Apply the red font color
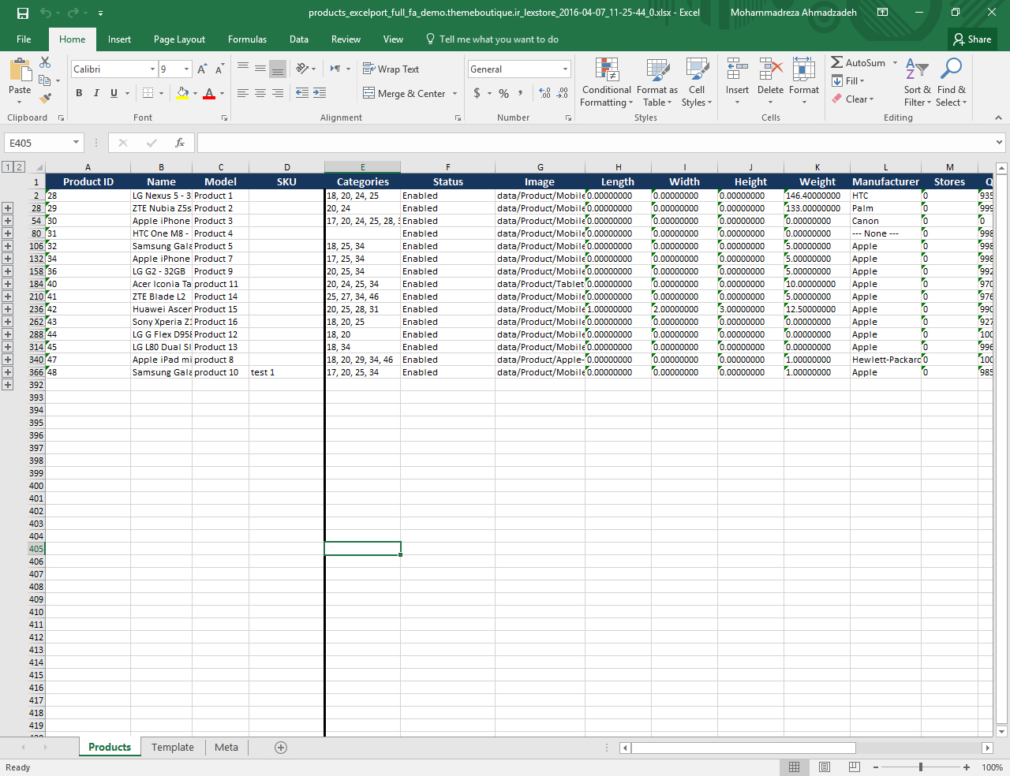Image resolution: width=1010 pixels, height=776 pixels. pos(209,93)
